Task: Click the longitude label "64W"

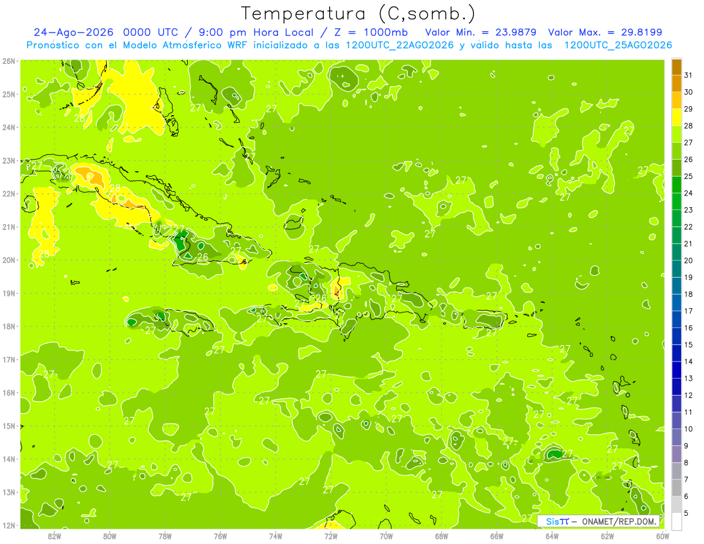Action: pyautogui.click(x=552, y=536)
